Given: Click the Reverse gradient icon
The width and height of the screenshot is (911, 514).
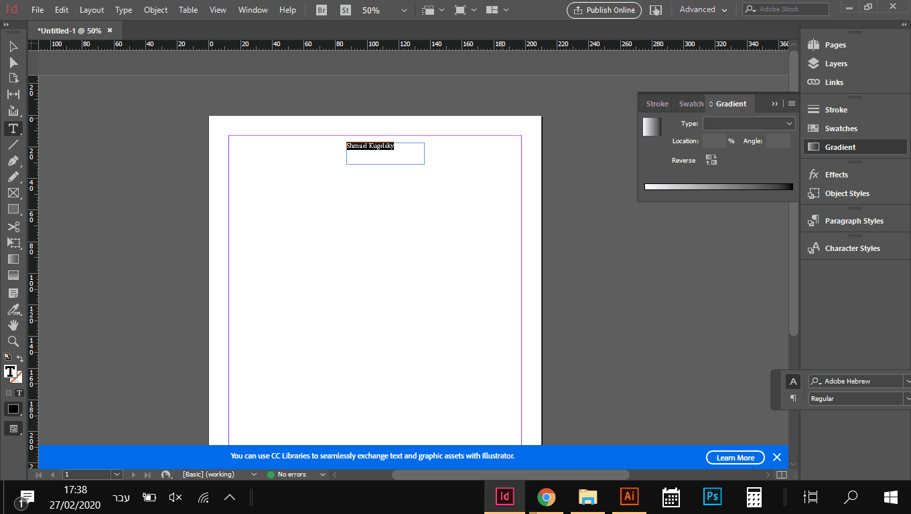Looking at the screenshot, I should click(x=711, y=160).
